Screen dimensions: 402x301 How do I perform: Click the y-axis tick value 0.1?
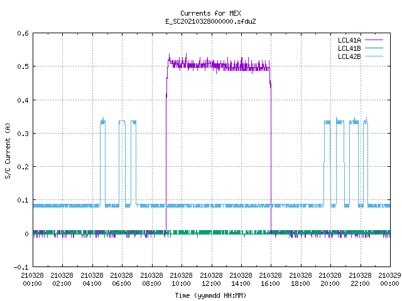[23, 200]
